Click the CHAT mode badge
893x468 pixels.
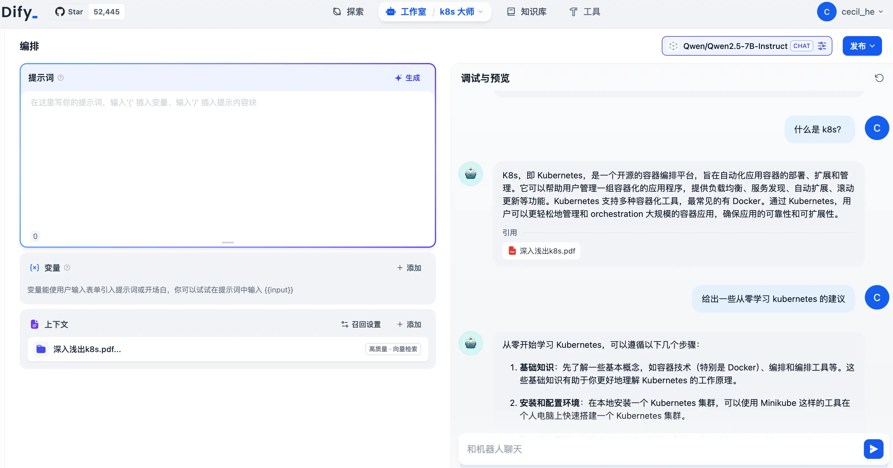point(801,46)
